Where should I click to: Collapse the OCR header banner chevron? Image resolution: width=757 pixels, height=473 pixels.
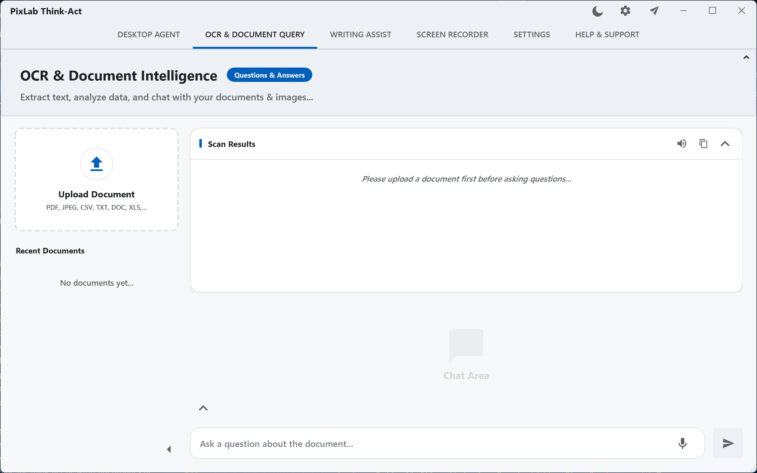(x=746, y=57)
